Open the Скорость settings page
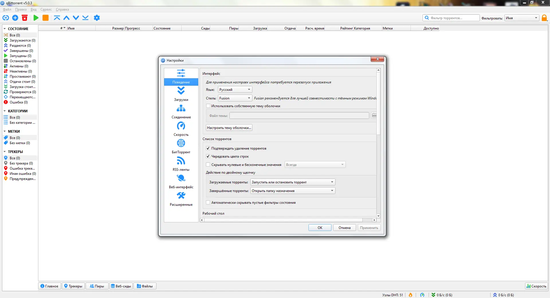Image resolution: width=550 pixels, height=298 pixels. pyautogui.click(x=181, y=129)
